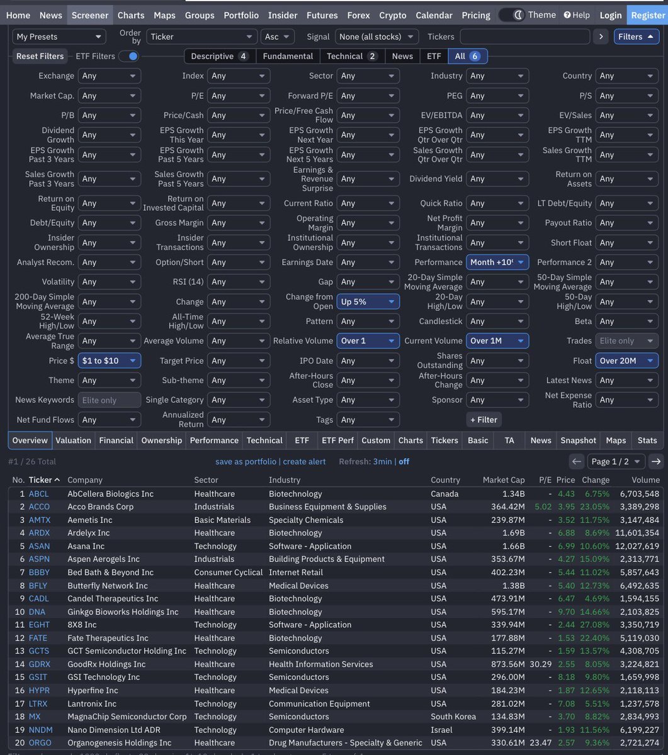
Task: Switch to the Stats view tab
Action: click(647, 440)
